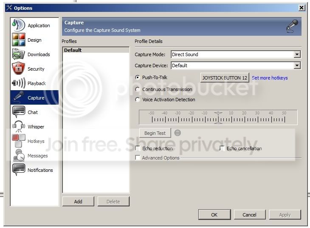The image size is (310, 228).
Task: Select the Whisper headset icon
Action: coord(19,126)
